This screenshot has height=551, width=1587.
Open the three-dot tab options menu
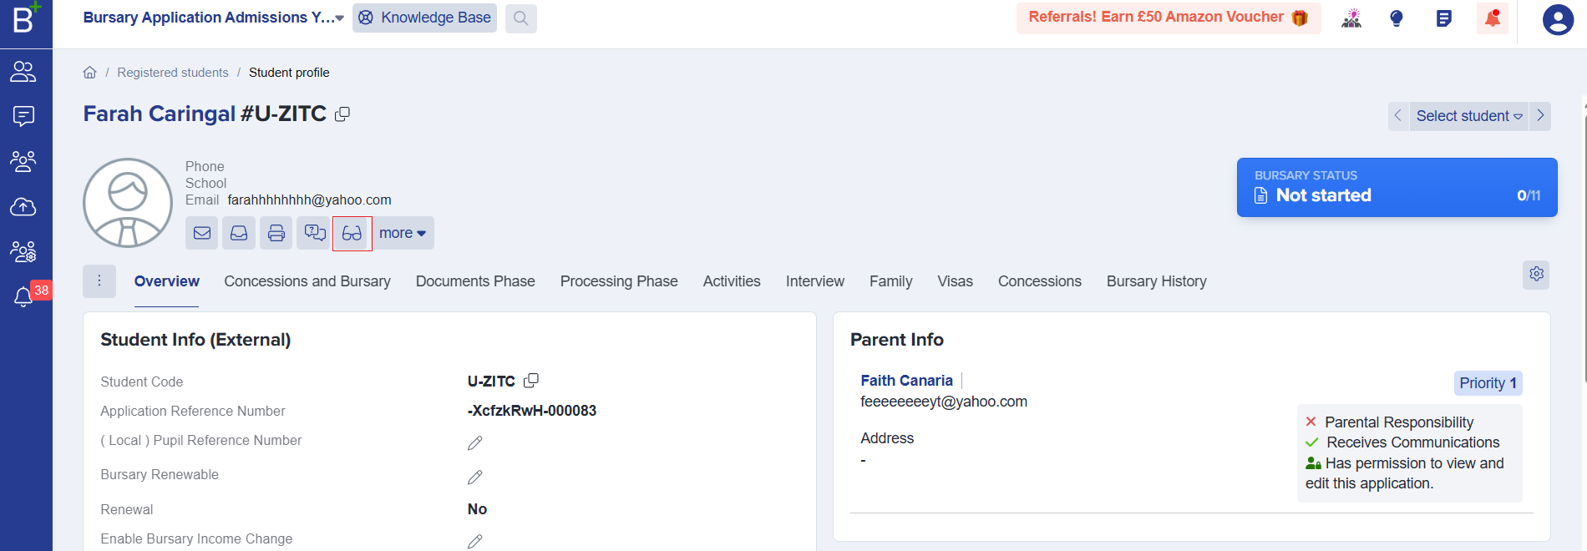click(99, 281)
